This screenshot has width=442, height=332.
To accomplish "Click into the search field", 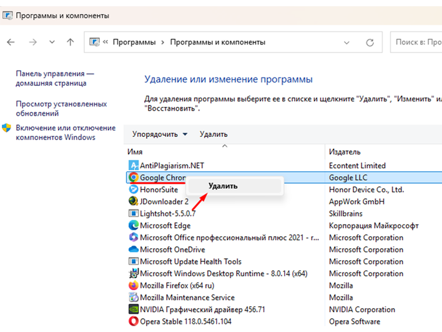I will [416, 42].
